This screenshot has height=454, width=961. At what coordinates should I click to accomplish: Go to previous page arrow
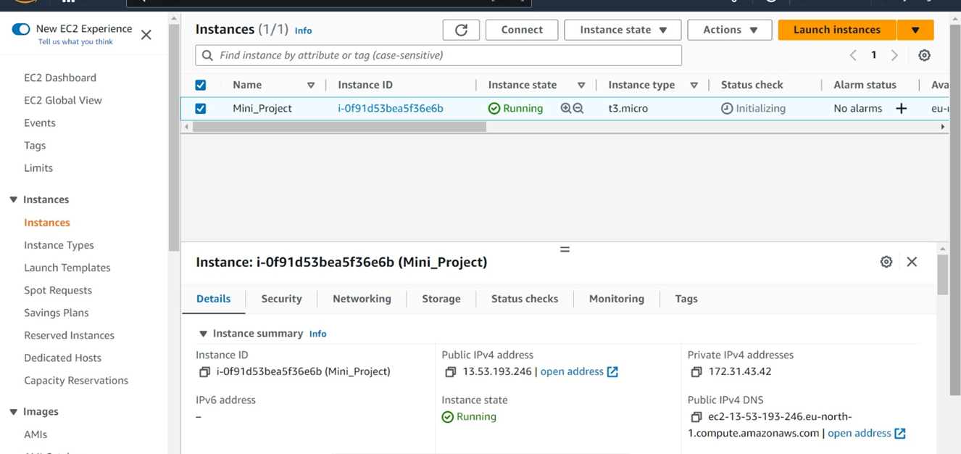click(x=853, y=55)
